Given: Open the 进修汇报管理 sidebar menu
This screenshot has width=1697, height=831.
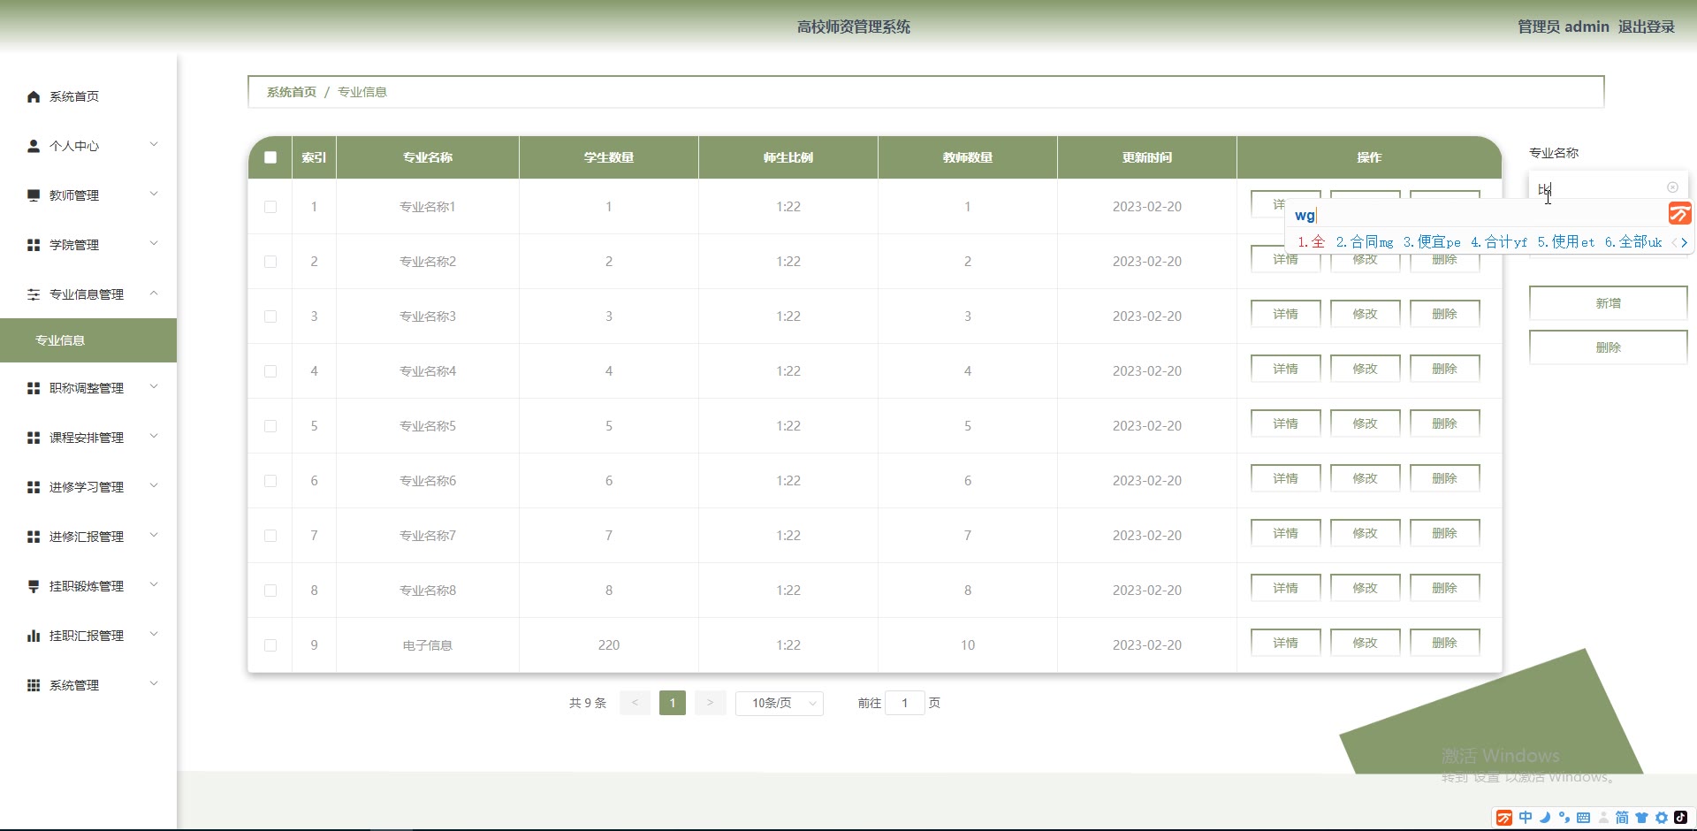Looking at the screenshot, I should pyautogui.click(x=88, y=537).
